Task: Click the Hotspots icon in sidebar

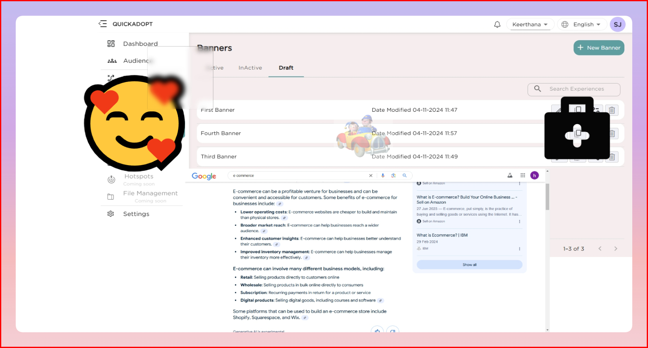Action: pos(111,180)
